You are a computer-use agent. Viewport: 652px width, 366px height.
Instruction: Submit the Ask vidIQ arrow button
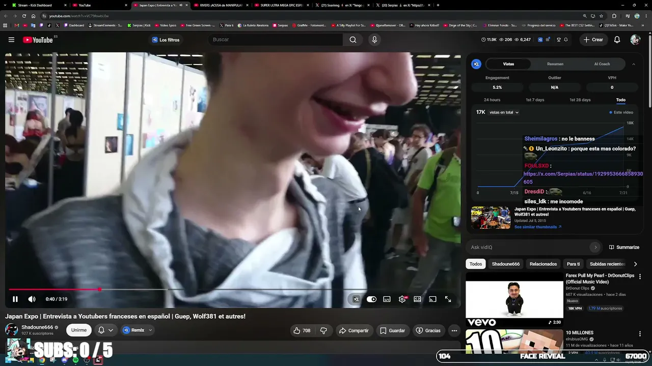pos(595,248)
